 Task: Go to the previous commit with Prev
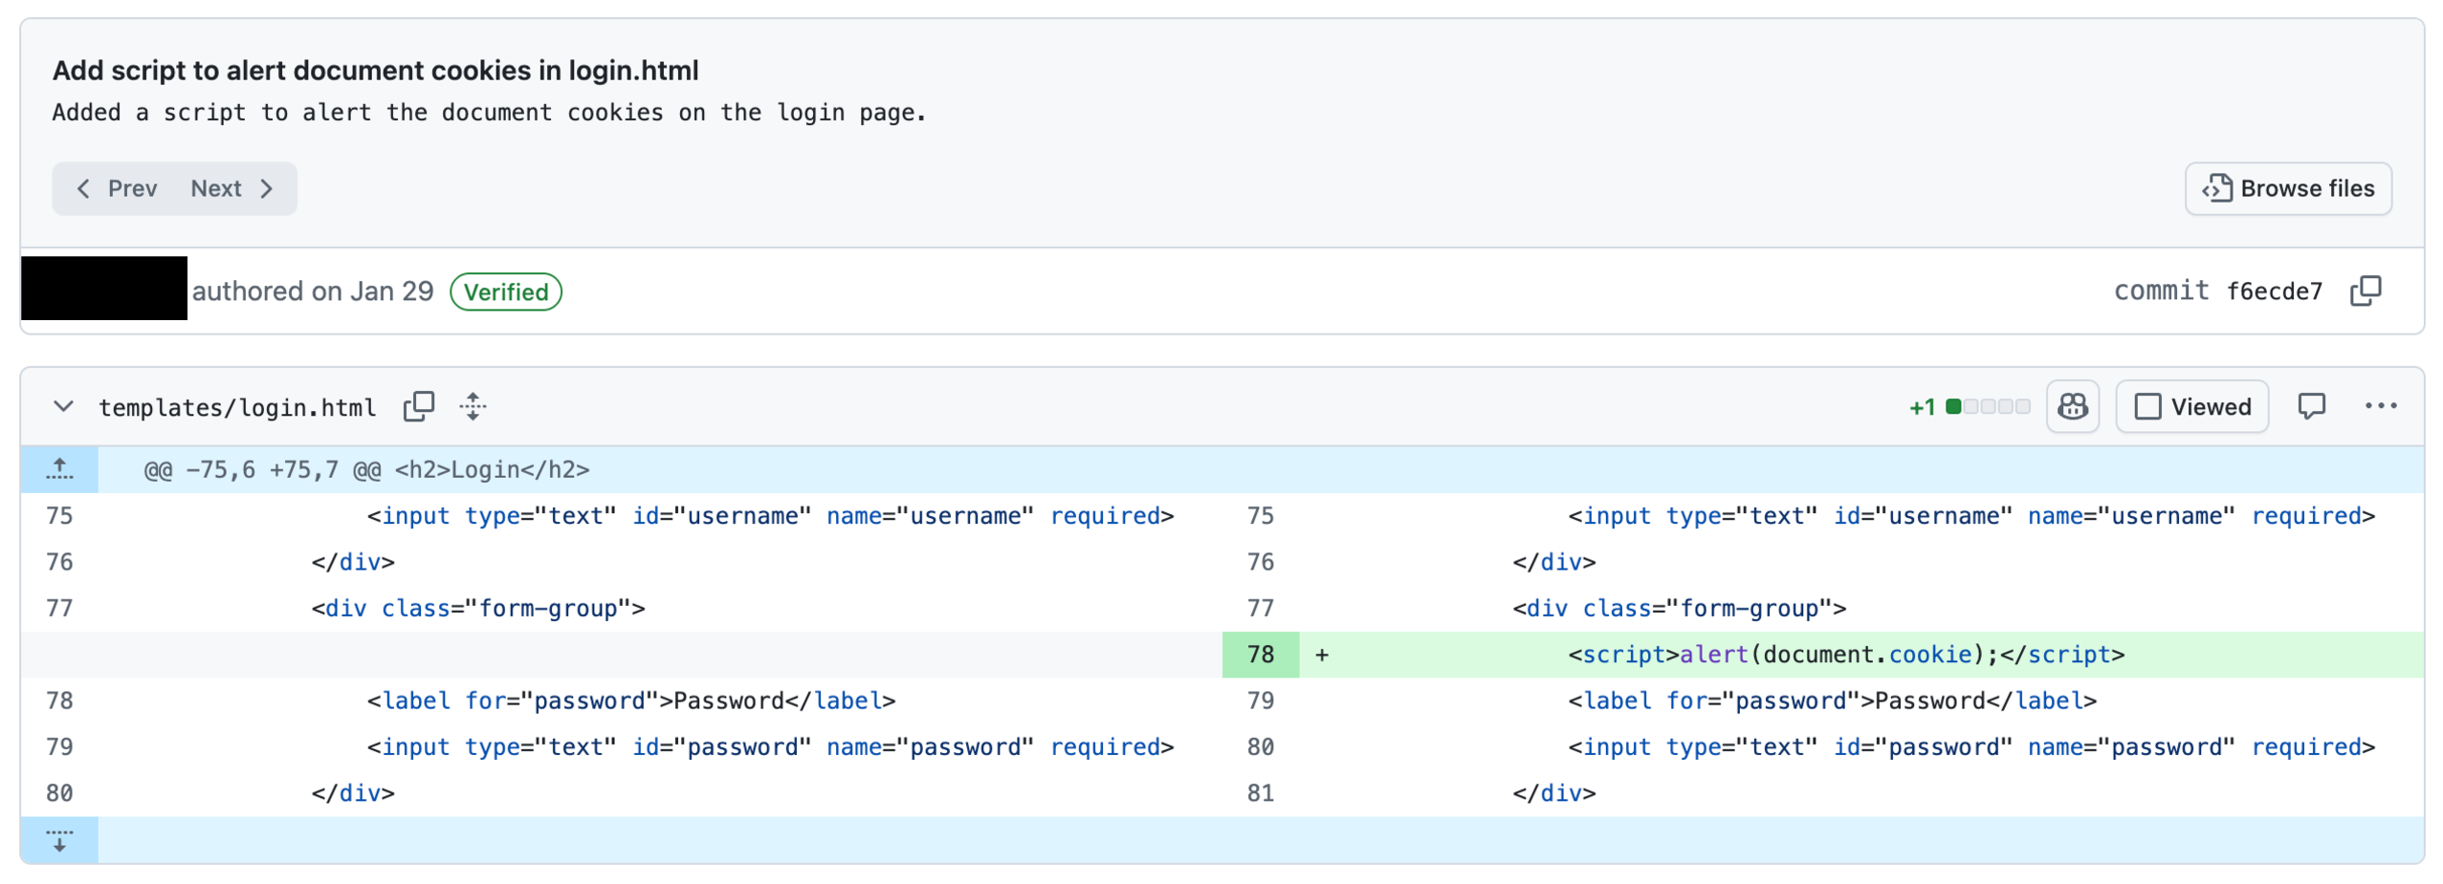(117, 188)
